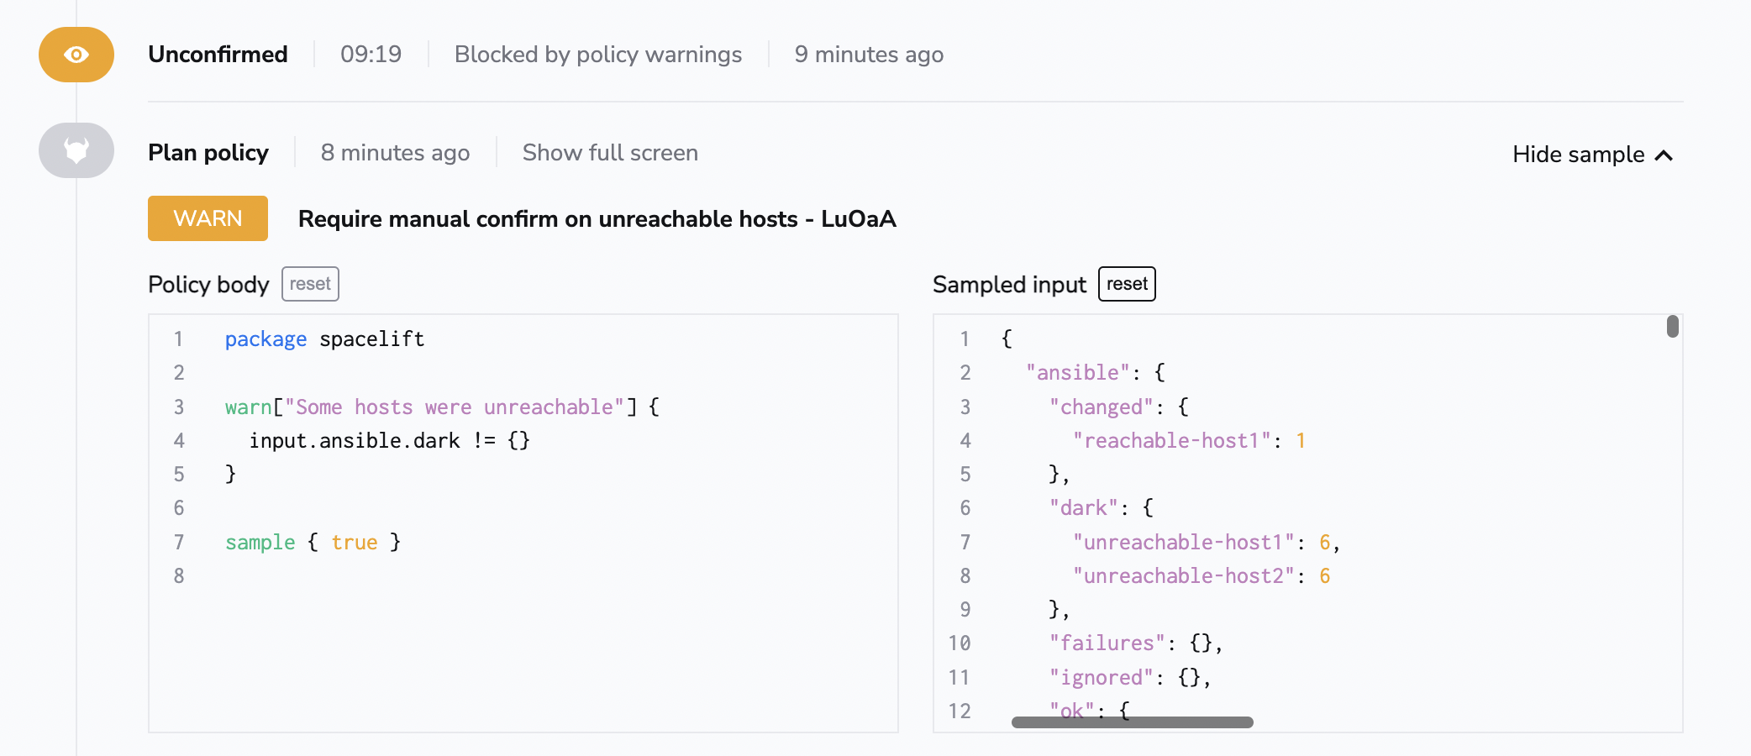Viewport: 1751px width, 756px height.
Task: Click the policy name Require manual confirm link
Action: coord(597,219)
